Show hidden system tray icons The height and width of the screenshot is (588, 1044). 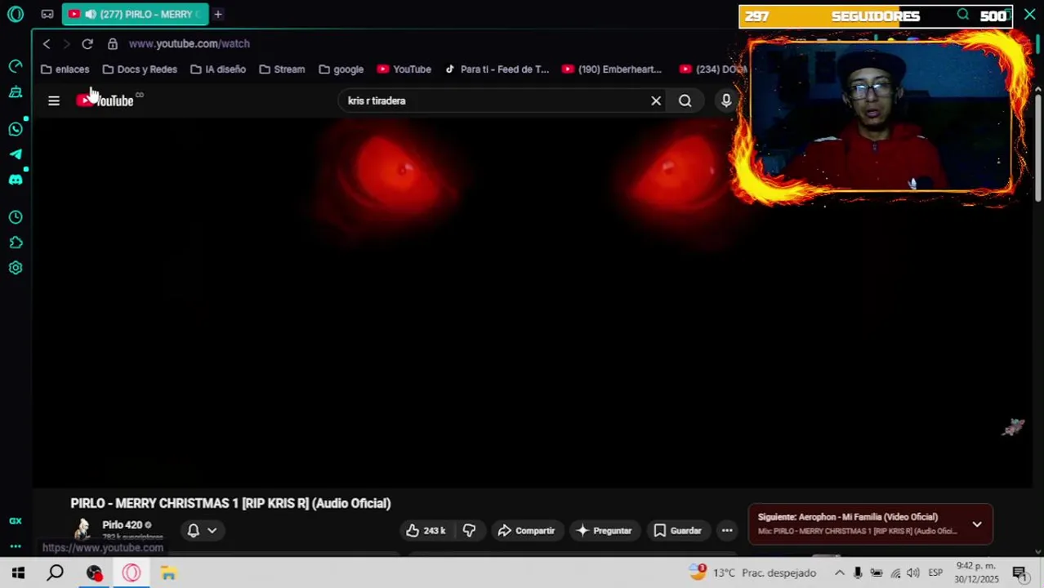[839, 573]
